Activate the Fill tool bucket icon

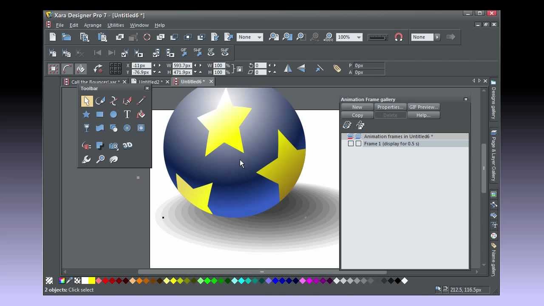(141, 114)
